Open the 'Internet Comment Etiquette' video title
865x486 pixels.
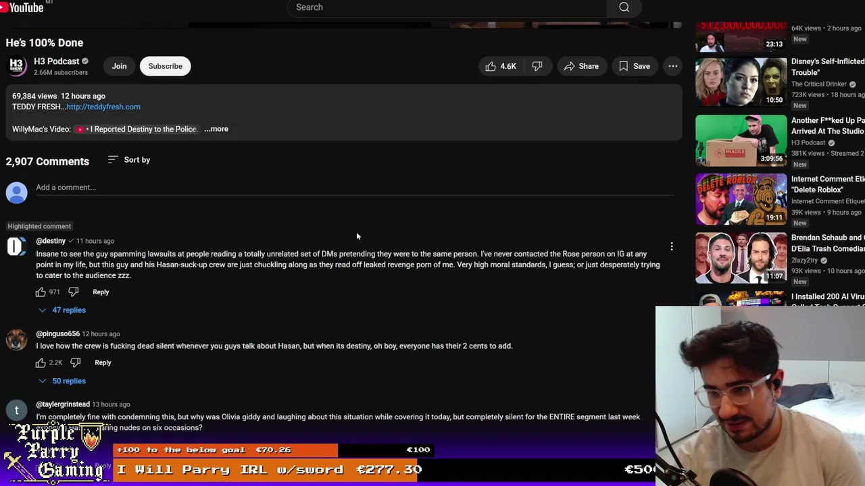(827, 184)
